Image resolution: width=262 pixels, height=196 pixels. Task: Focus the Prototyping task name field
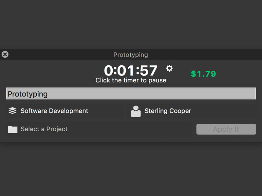131,94
